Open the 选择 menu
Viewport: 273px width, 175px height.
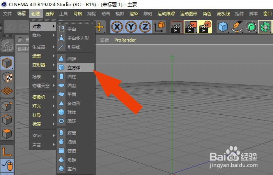(x=50, y=14)
